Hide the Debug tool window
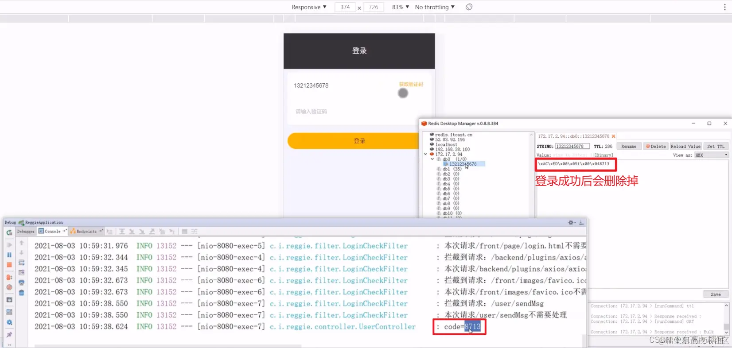This screenshot has height=348, width=732. [581, 222]
